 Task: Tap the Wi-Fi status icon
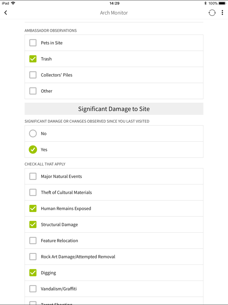13,3
